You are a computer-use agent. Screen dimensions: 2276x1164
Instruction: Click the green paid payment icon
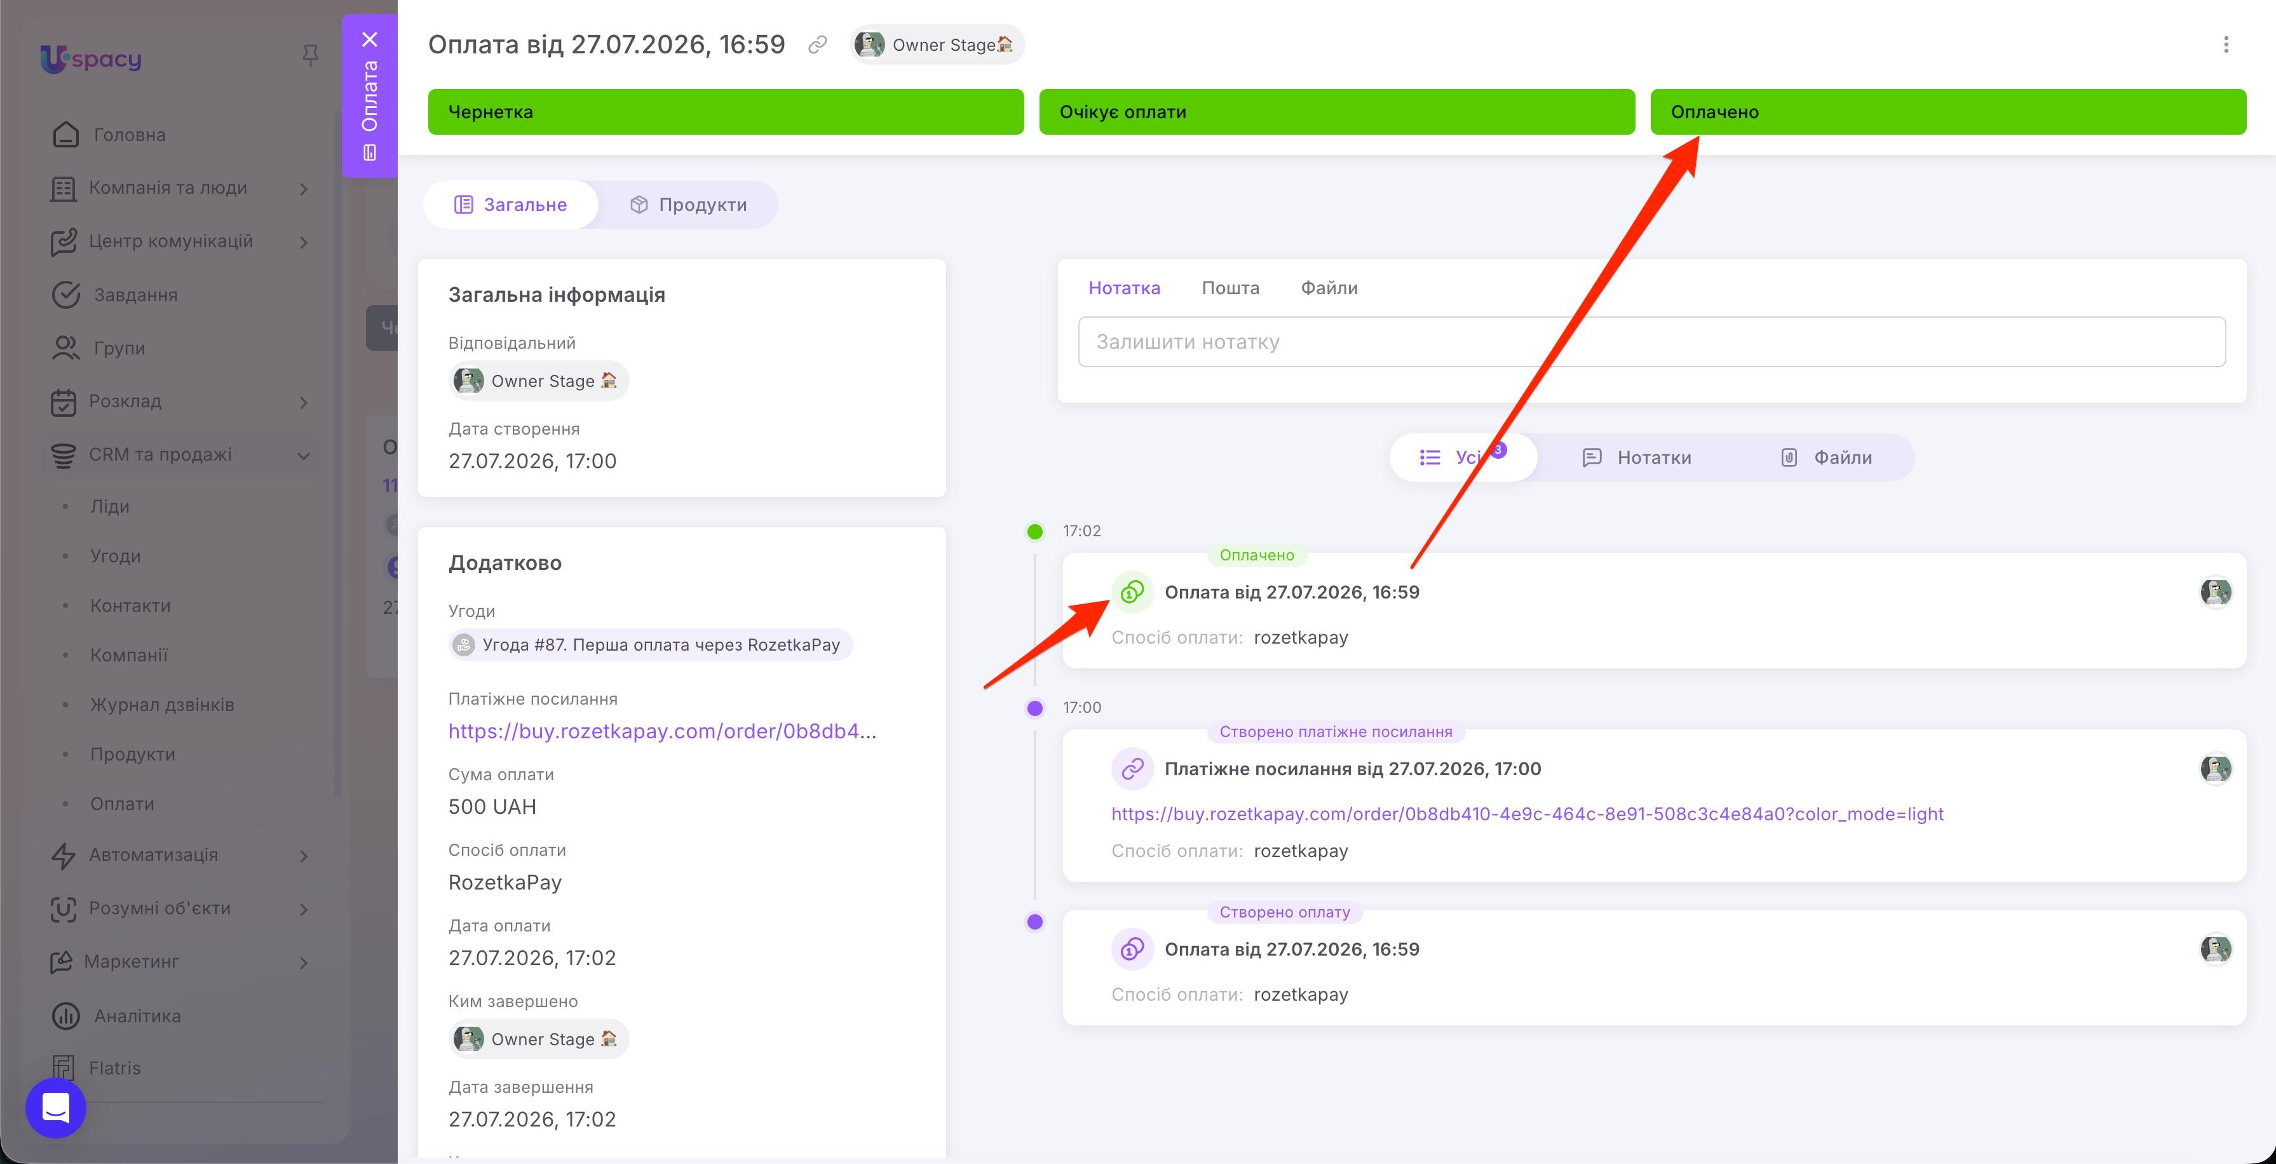tap(1132, 592)
